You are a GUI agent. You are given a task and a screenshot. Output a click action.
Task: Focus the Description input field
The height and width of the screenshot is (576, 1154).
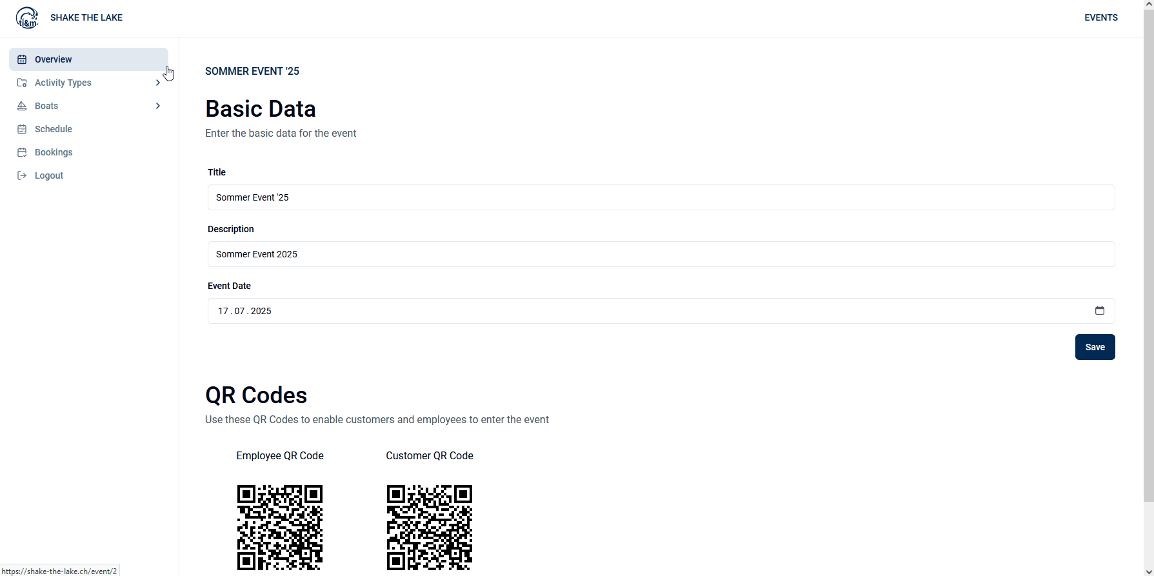point(661,254)
